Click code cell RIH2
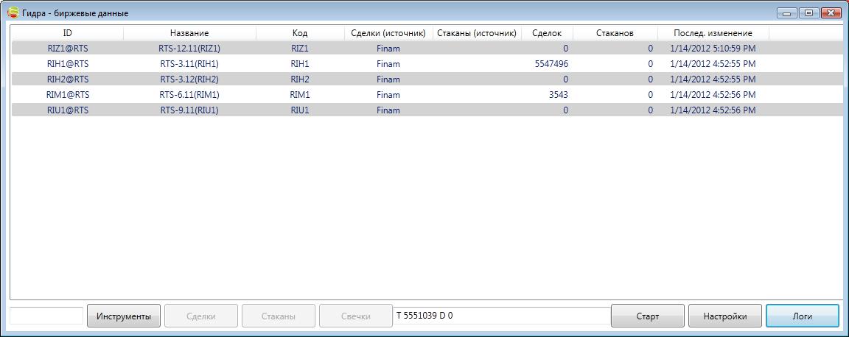 coord(300,79)
